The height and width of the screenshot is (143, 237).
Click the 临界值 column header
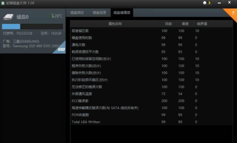click(x=202, y=24)
